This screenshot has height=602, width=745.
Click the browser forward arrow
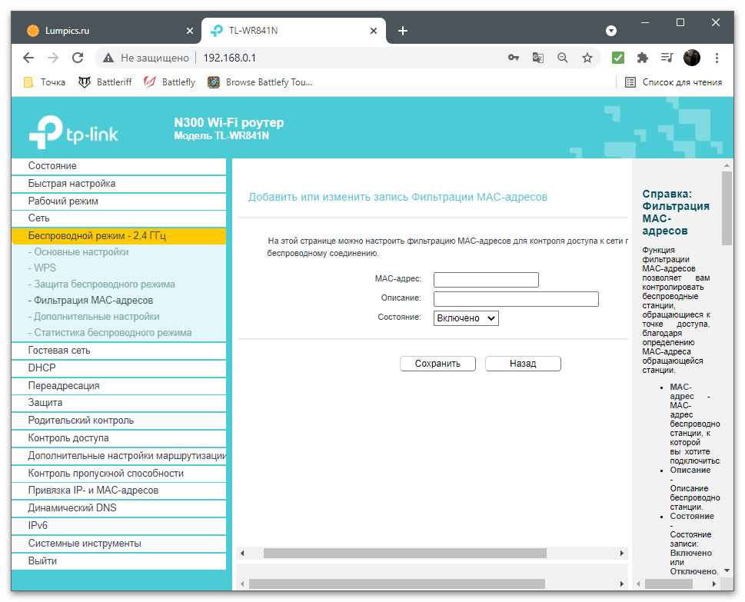point(53,58)
